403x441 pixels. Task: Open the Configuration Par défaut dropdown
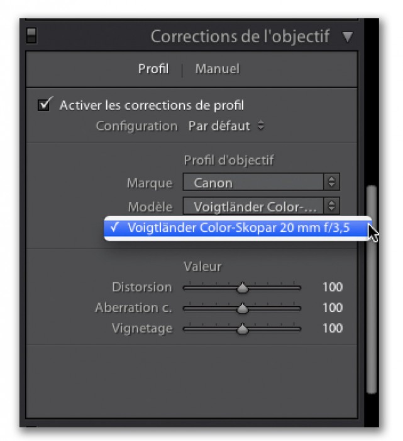click(x=226, y=126)
